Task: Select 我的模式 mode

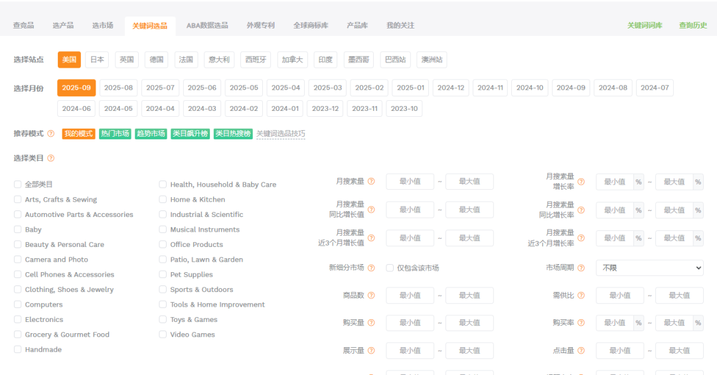Action: point(78,133)
